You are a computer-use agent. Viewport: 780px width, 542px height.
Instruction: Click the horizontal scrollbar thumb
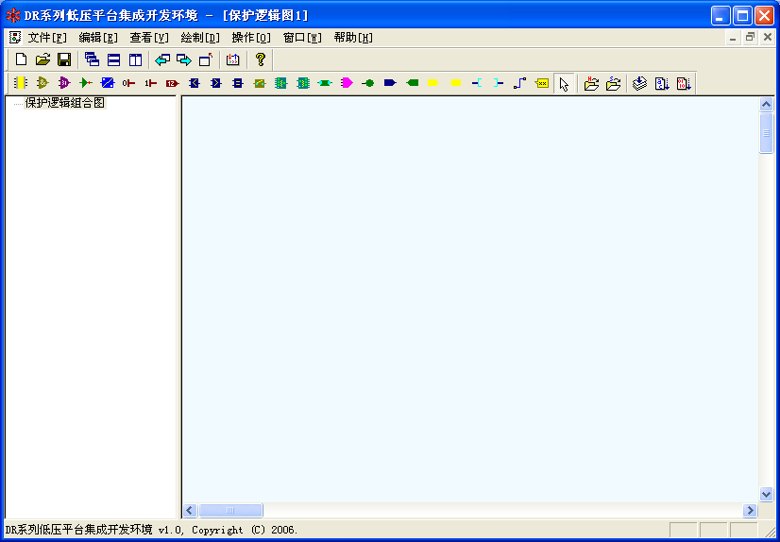(230, 511)
